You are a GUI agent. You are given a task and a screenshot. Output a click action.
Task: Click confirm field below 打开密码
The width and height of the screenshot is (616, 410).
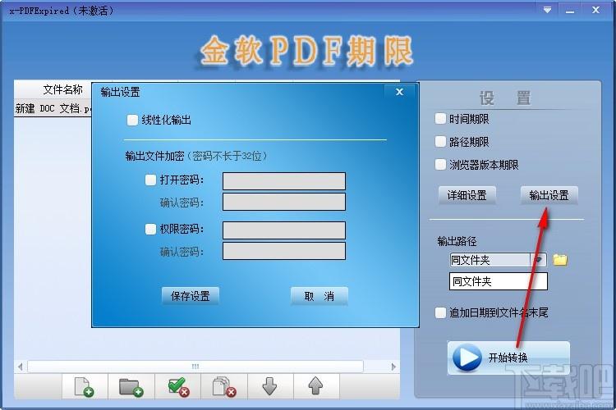coord(284,202)
